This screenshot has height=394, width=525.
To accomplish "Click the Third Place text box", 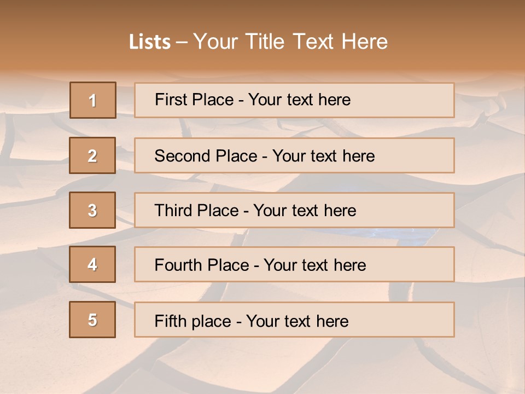I will tap(294, 210).
